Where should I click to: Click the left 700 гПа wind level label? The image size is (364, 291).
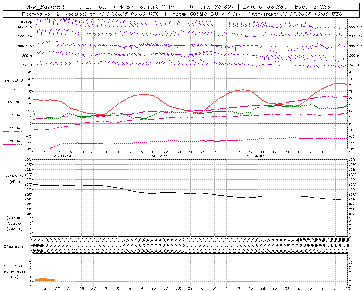click(25, 36)
